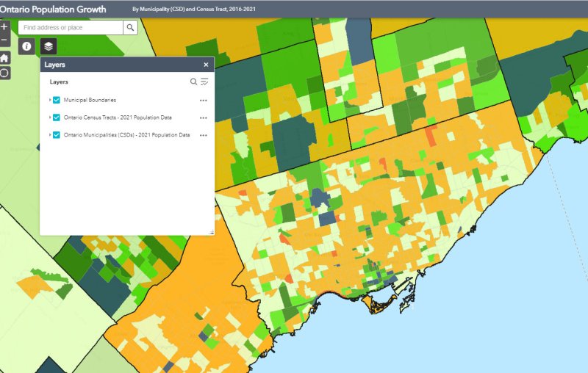Hide the Ontario Census Tracts layer
Image resolution: width=588 pixels, height=373 pixels.
point(57,117)
